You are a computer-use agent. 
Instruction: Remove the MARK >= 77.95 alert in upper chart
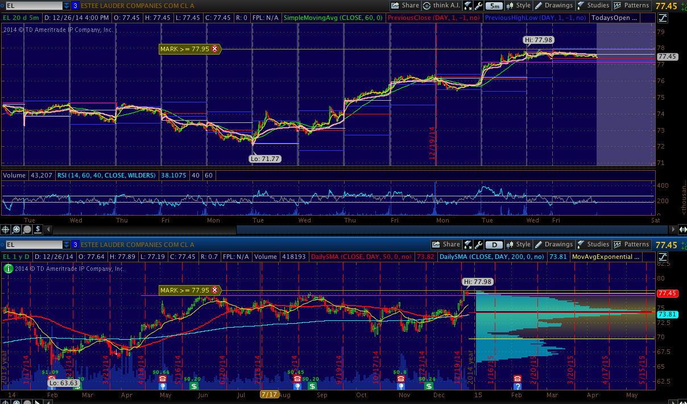tap(214, 50)
